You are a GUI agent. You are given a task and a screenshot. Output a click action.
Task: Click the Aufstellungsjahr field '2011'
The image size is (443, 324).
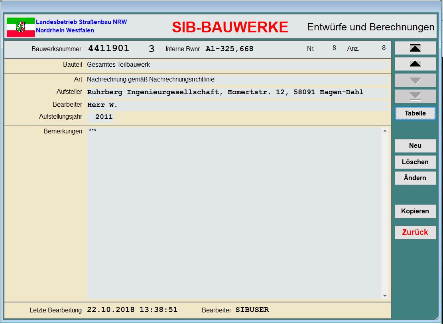coord(100,117)
